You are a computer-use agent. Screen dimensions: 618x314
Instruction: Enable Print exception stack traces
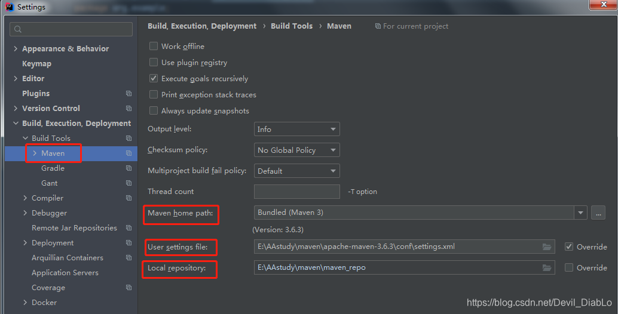(154, 94)
